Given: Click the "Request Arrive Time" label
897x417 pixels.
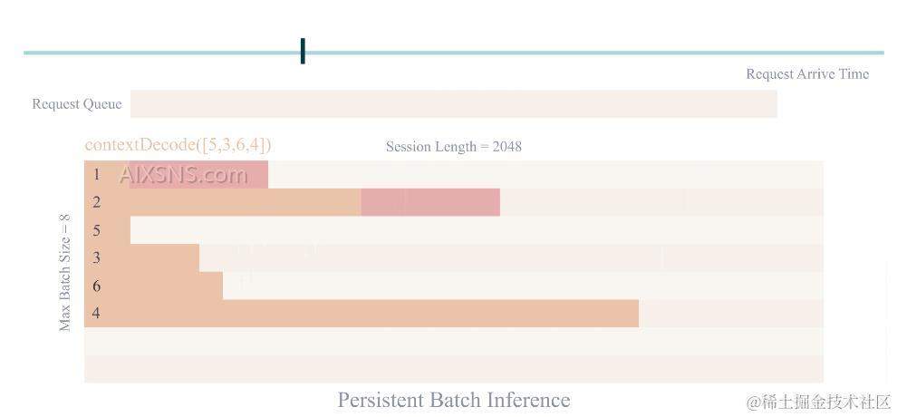Looking at the screenshot, I should pos(807,74).
